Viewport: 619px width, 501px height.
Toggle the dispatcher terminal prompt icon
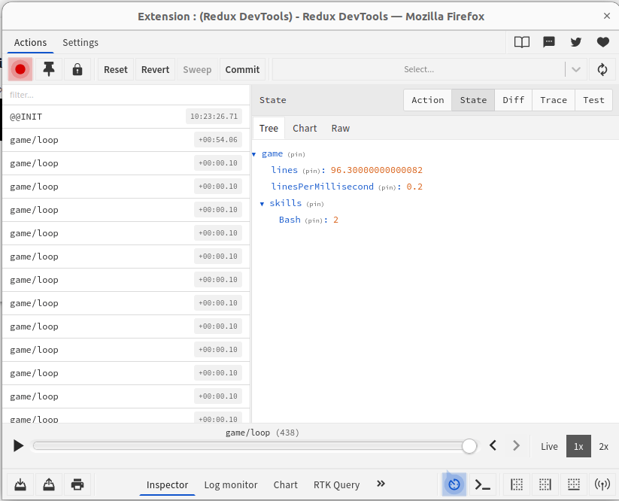coord(482,484)
